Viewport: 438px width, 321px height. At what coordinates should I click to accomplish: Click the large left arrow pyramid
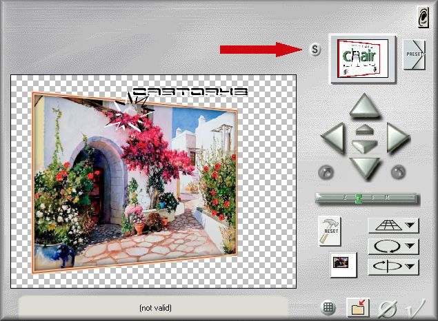[333, 138]
